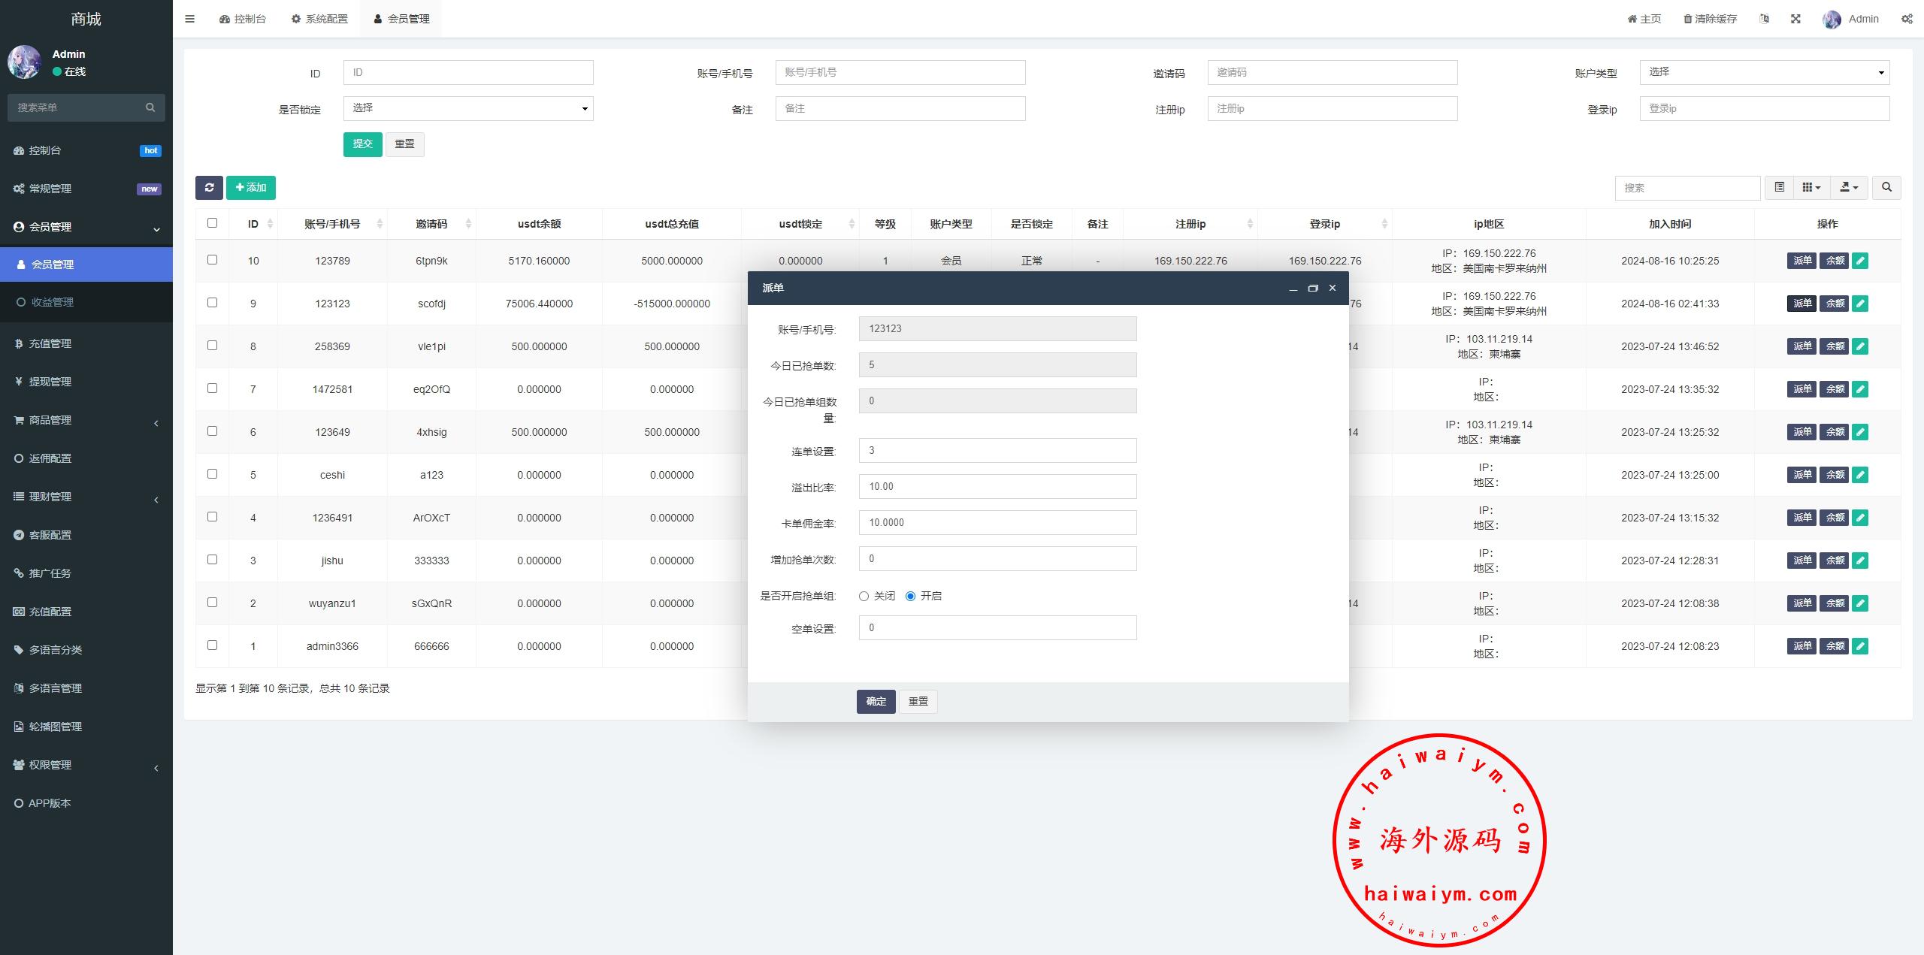Open 提现管理 in the sidebar menu
Viewport: 1924px width, 955px height.
coord(50,382)
